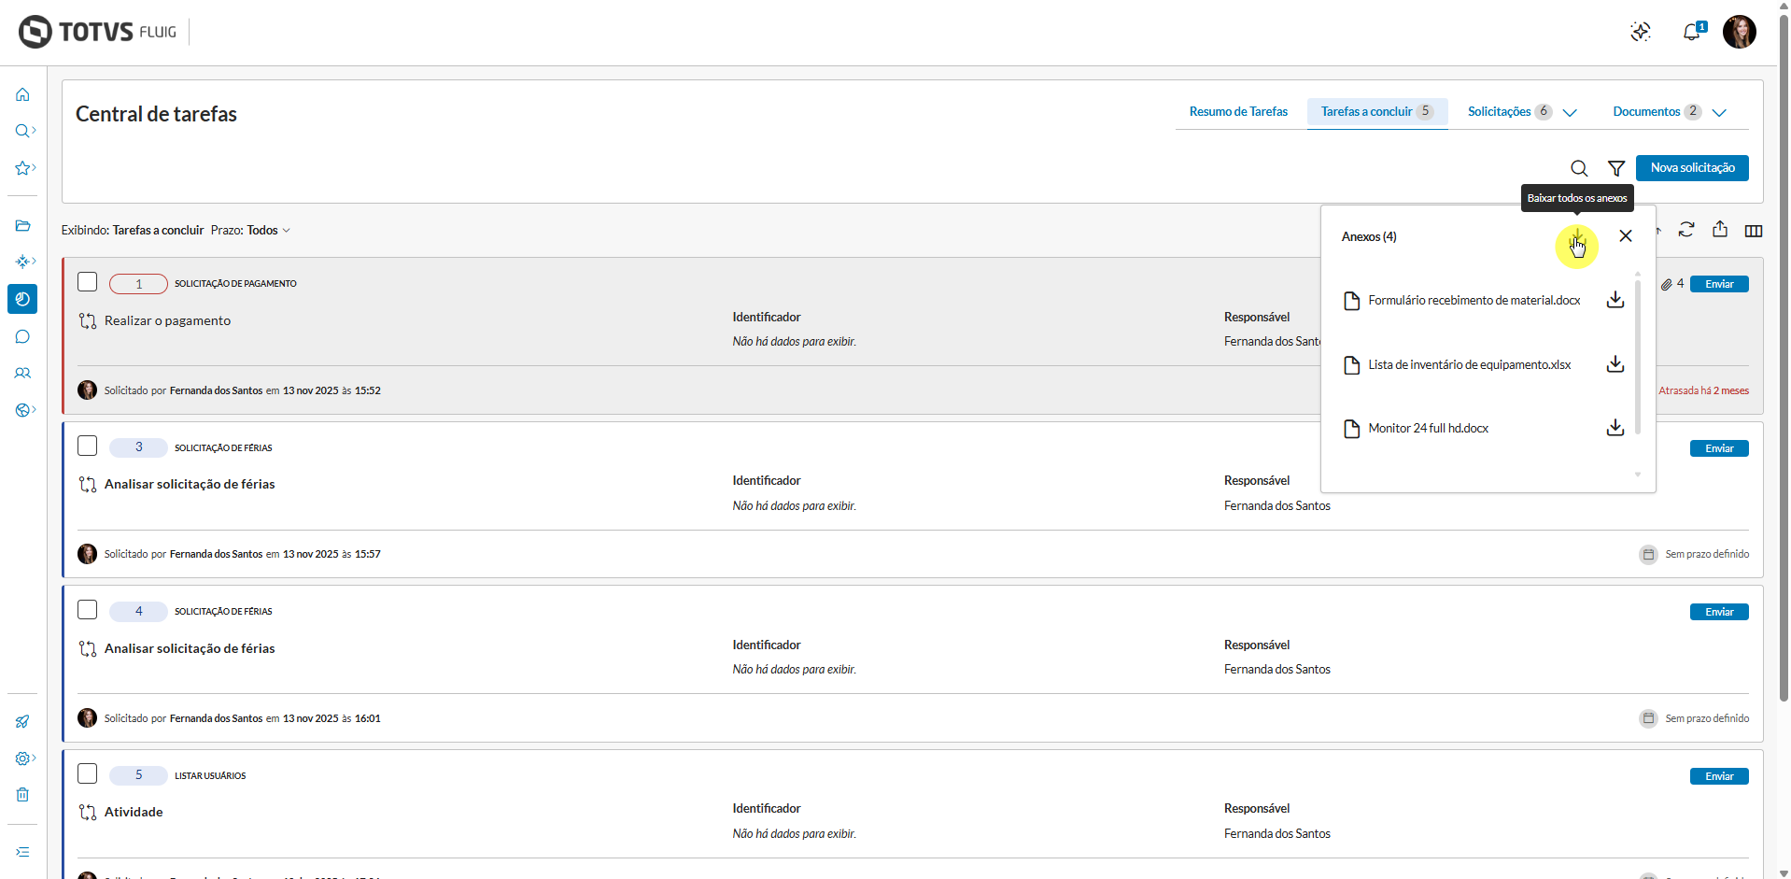
Task: Download Lista de inventário de equipamento.xlsx
Action: 1615,364
